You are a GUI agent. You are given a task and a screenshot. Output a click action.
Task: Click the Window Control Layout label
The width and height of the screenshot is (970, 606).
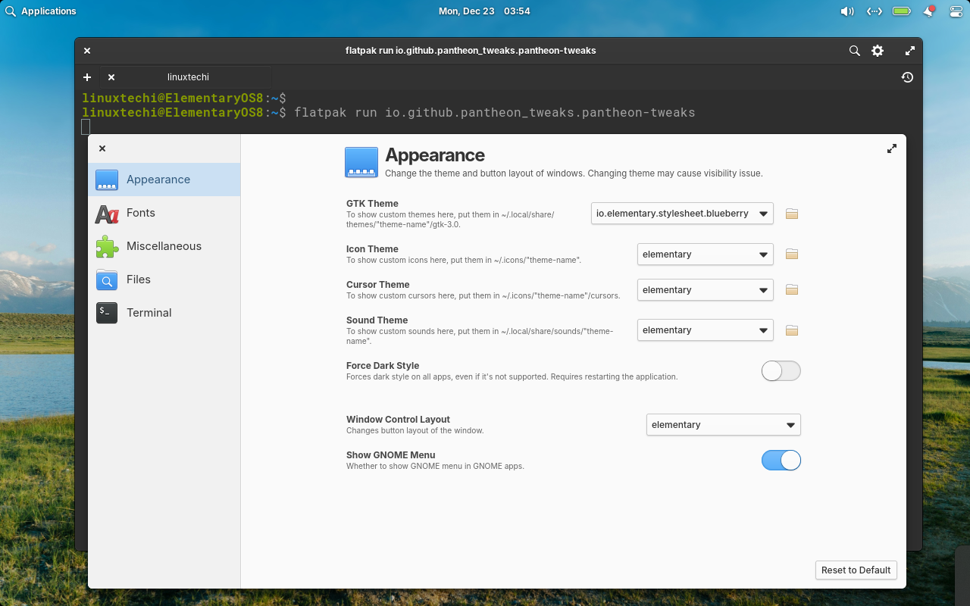point(398,420)
